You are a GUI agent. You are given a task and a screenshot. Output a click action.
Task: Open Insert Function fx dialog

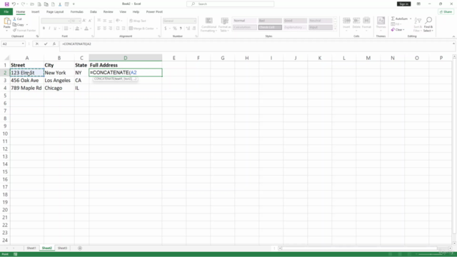[x=54, y=44]
